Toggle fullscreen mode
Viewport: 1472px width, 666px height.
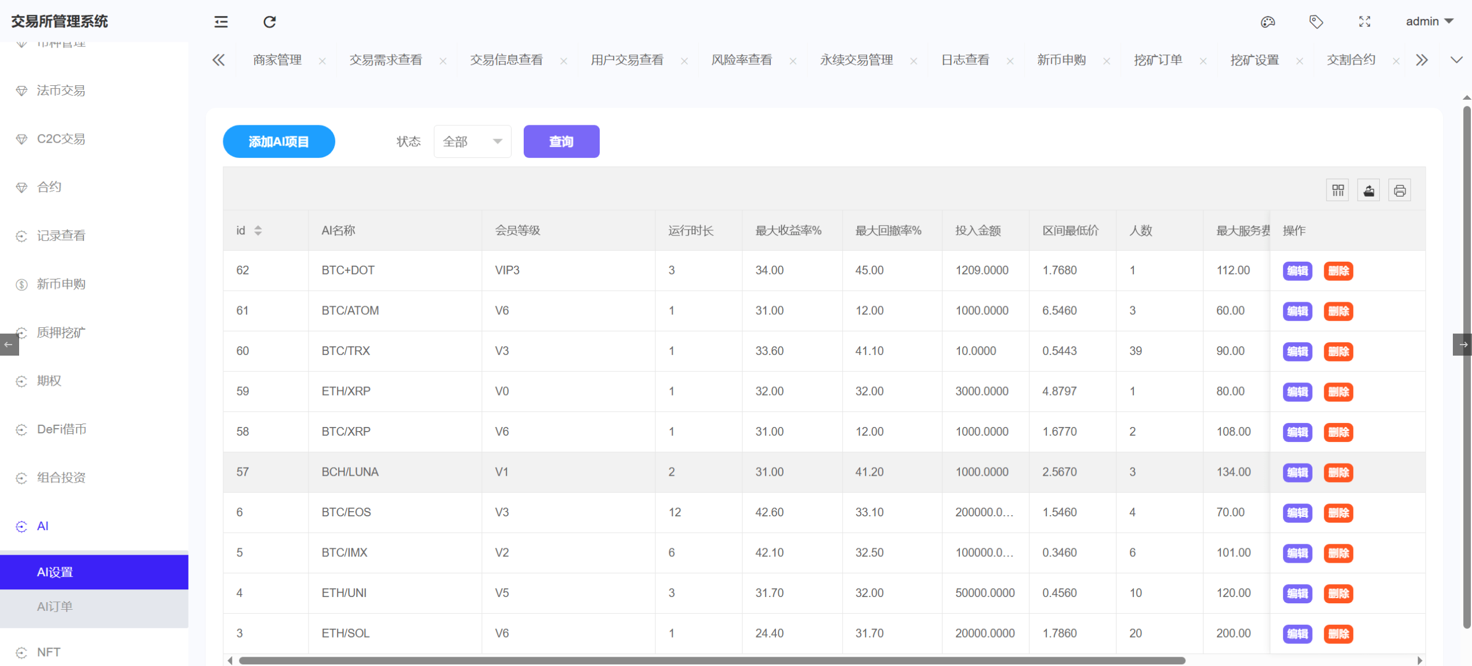1365,21
